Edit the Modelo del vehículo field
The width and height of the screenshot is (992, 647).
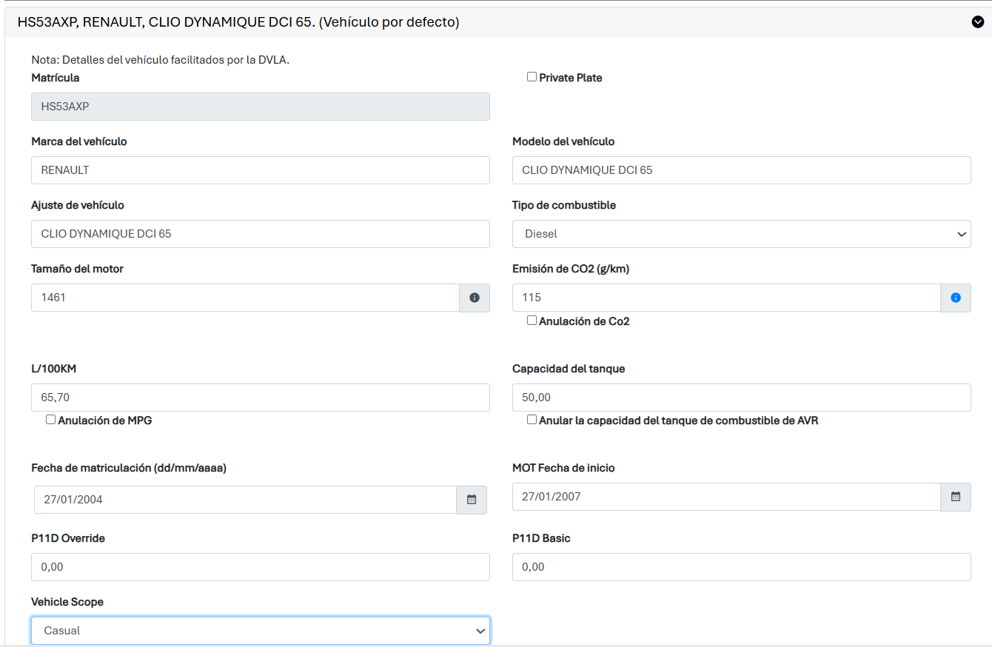pyautogui.click(x=741, y=170)
